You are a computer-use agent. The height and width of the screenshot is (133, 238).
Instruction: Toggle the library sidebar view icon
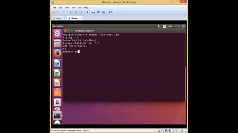(88, 12)
